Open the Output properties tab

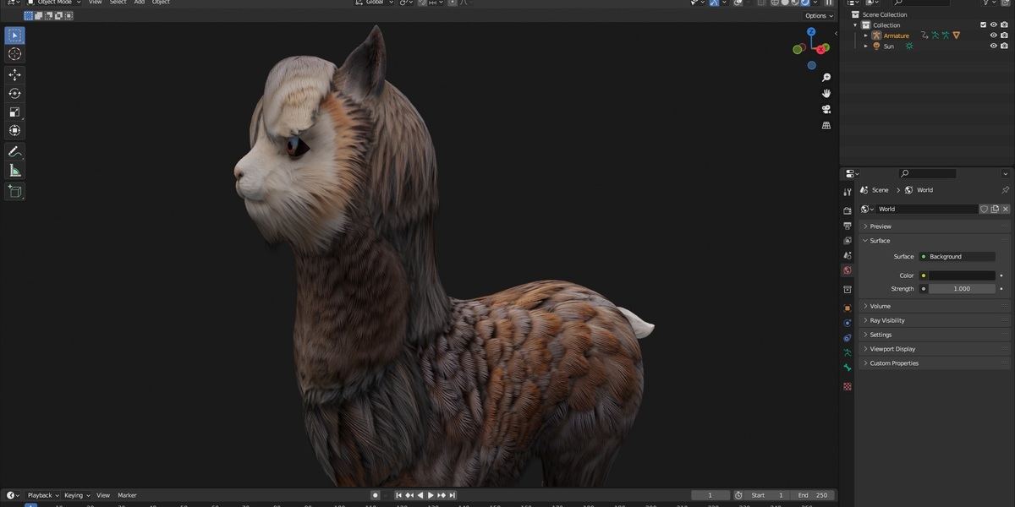pos(848,226)
